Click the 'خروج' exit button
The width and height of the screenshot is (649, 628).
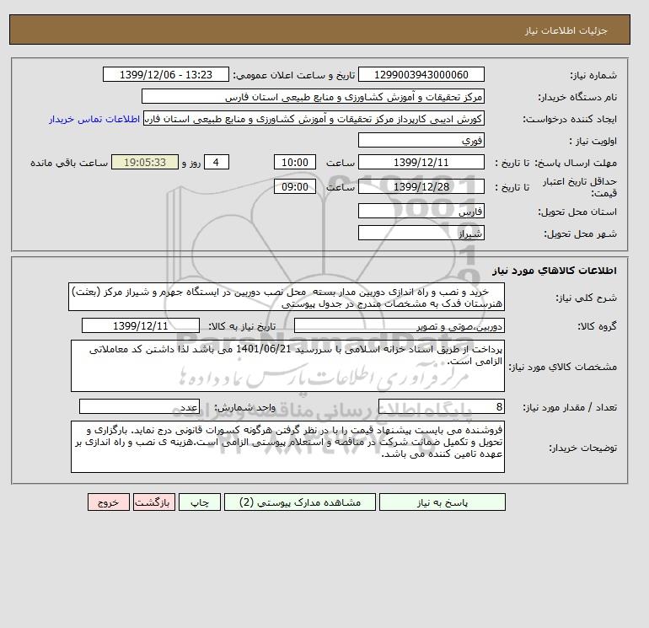(x=109, y=502)
